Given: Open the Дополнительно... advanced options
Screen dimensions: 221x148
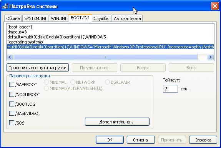Looking at the screenshot, I should [117, 122].
